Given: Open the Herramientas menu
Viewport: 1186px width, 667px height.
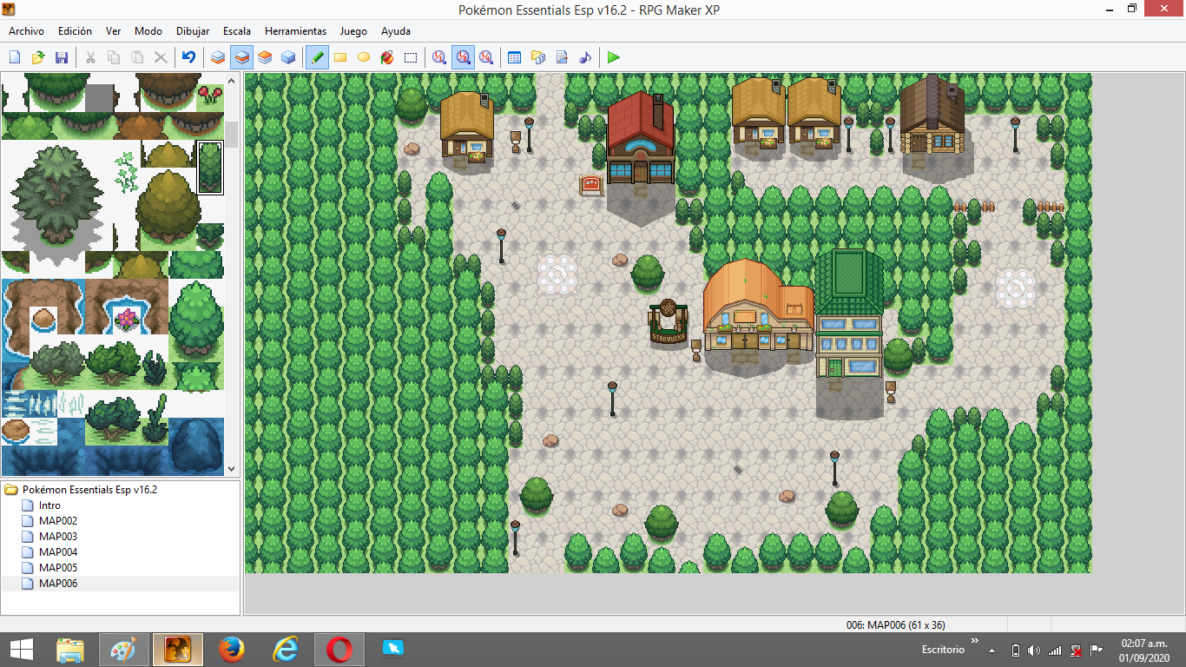Looking at the screenshot, I should point(295,31).
